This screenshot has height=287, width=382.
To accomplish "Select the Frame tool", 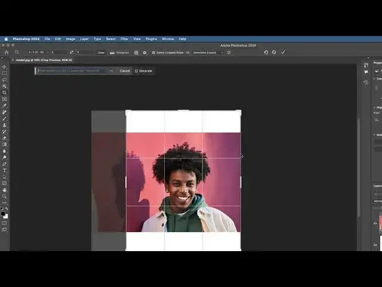I will tap(4, 99).
